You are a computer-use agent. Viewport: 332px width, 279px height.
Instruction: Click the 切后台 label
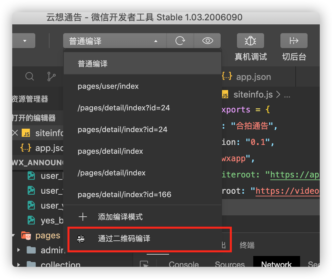(294, 57)
